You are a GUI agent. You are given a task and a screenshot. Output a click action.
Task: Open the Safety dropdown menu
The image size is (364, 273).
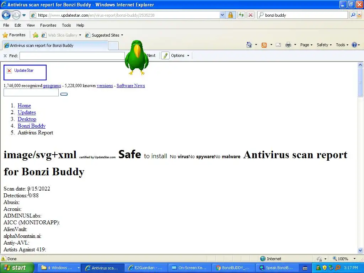click(324, 45)
